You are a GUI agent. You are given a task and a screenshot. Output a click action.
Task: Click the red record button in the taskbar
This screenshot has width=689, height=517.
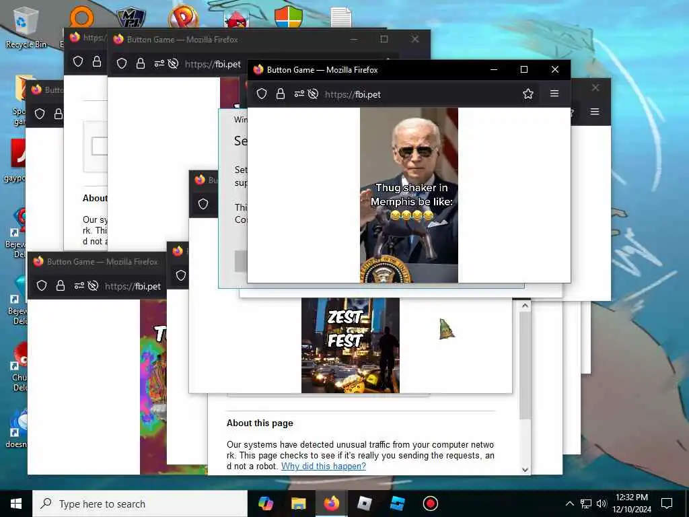coord(430,504)
